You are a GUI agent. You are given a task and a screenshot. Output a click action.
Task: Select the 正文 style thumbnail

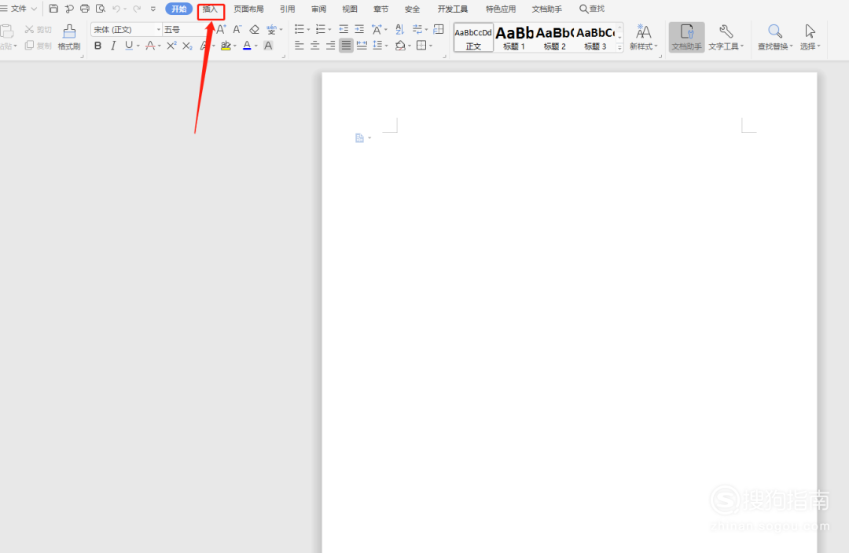[473, 38]
